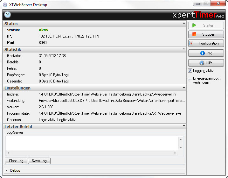Collapse the Statistik section arrow

(184, 49)
